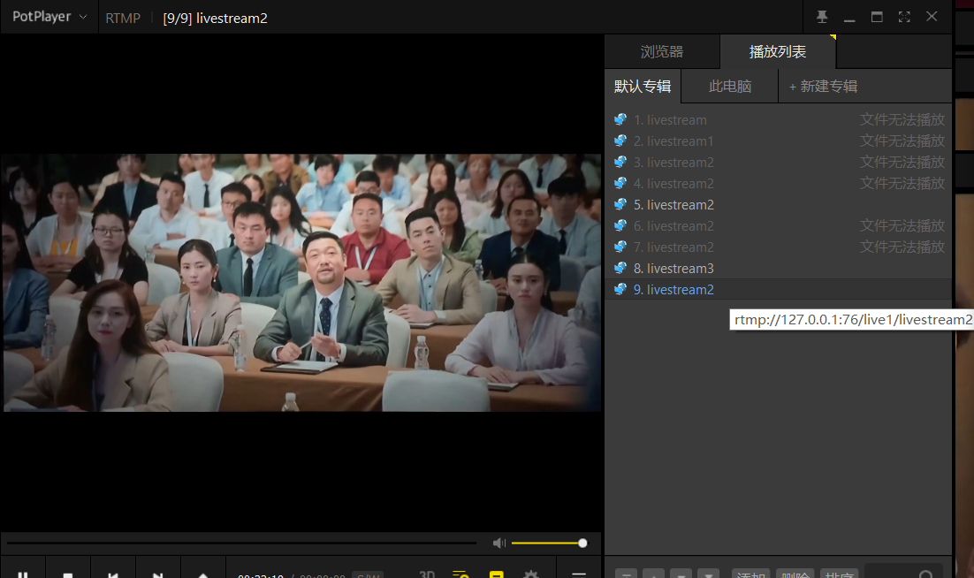Switch to the 播放列表 tab
The width and height of the screenshot is (974, 578).
point(778,51)
